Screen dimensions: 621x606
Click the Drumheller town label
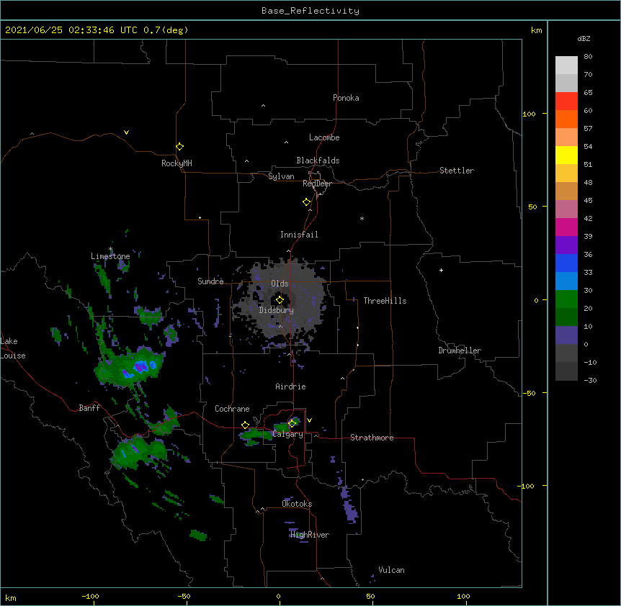click(x=460, y=351)
